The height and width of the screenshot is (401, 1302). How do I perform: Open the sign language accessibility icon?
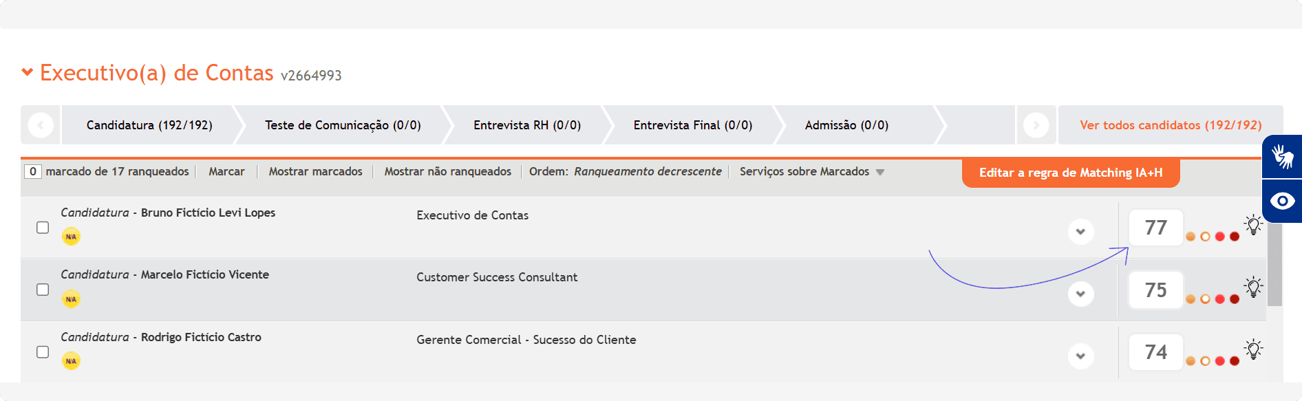click(x=1283, y=156)
